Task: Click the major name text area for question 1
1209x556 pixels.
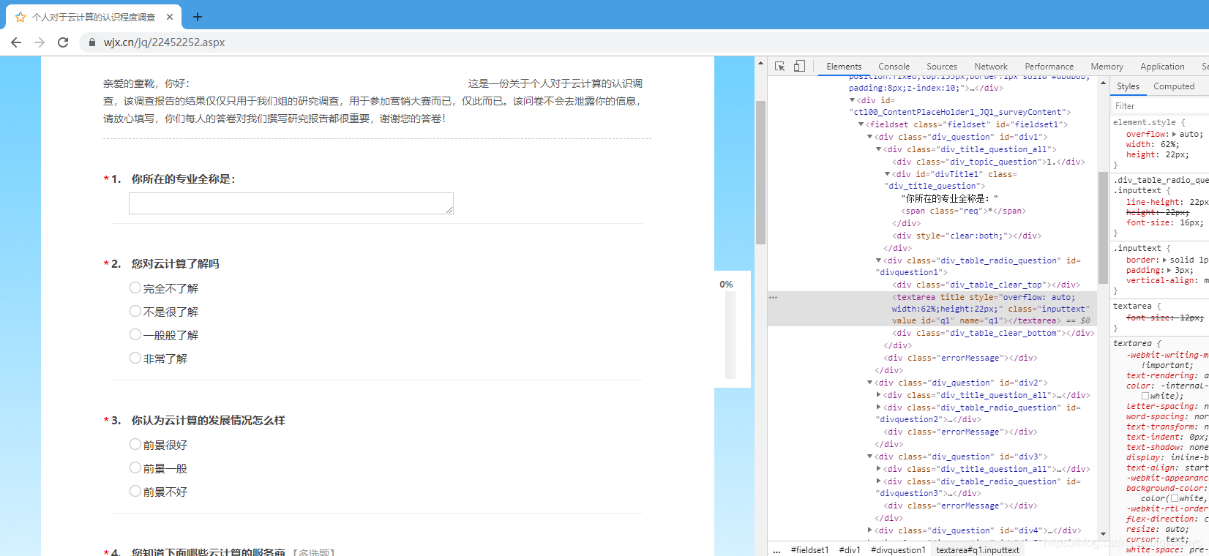Action: coord(291,203)
